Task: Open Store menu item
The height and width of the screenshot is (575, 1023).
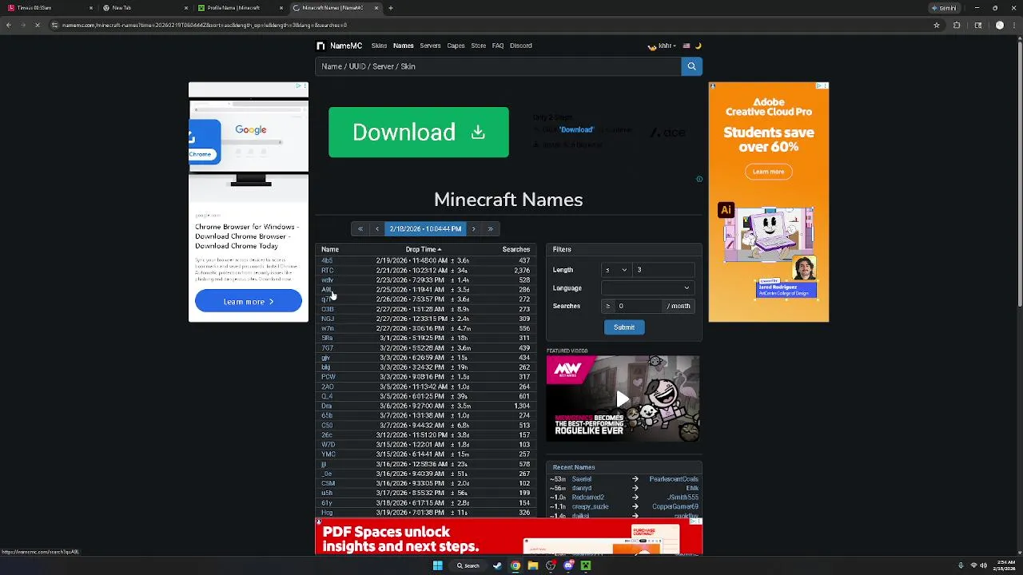Action: [x=478, y=46]
